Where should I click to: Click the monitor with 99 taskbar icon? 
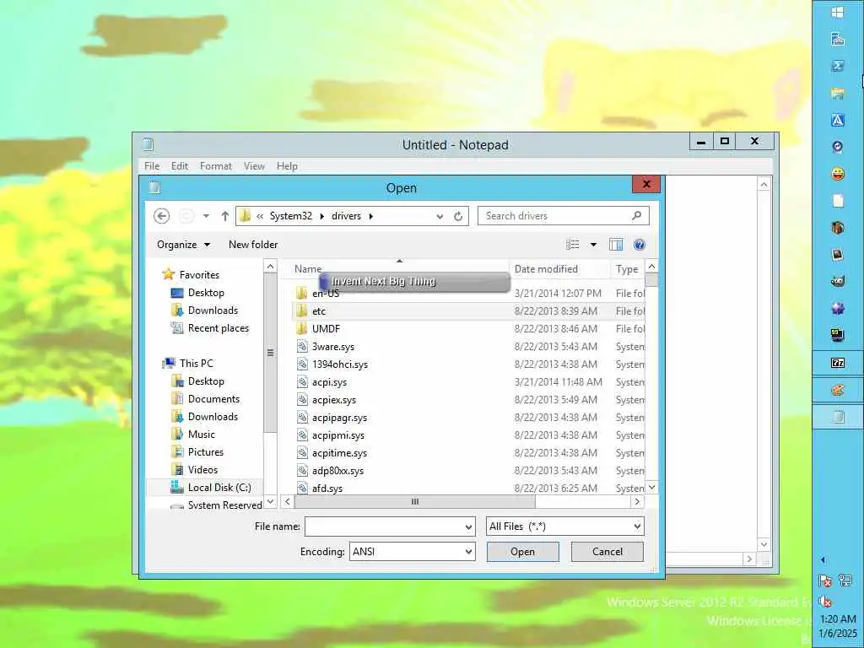pyautogui.click(x=838, y=335)
